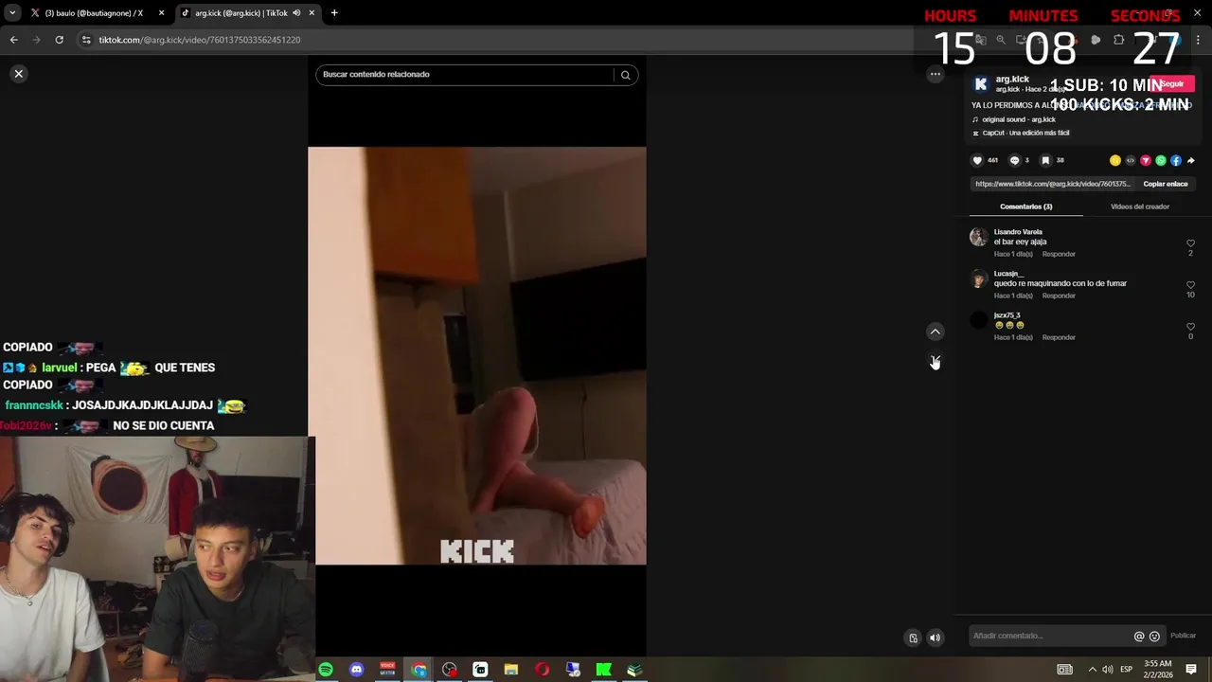The image size is (1212, 682).
Task: Open Opera browser from the taskbar
Action: coord(542,670)
